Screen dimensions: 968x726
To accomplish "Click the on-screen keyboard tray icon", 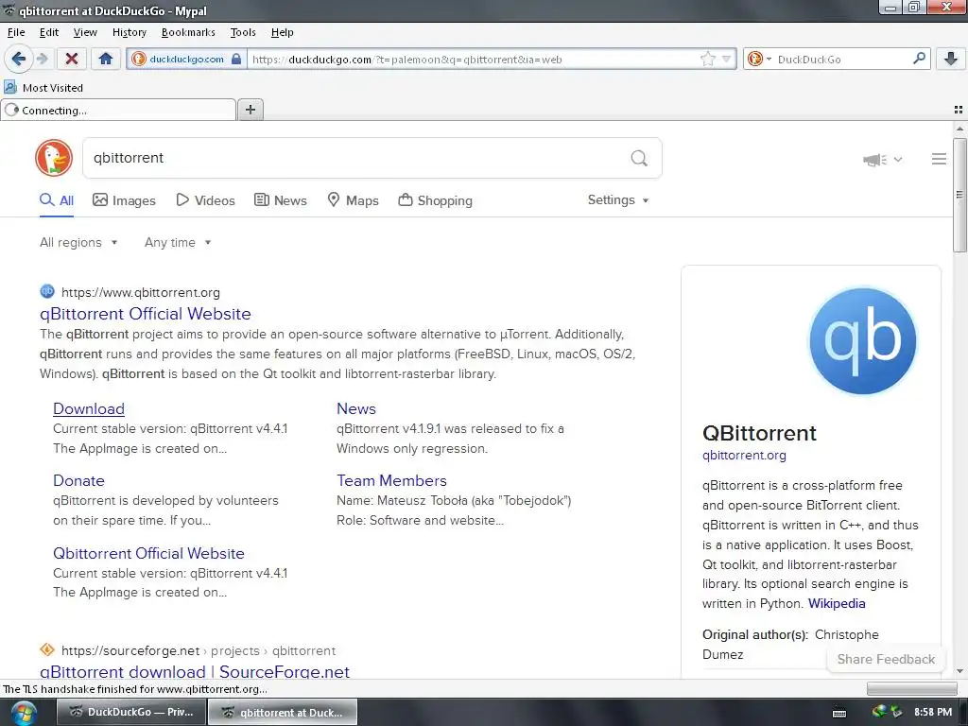I will (839, 713).
